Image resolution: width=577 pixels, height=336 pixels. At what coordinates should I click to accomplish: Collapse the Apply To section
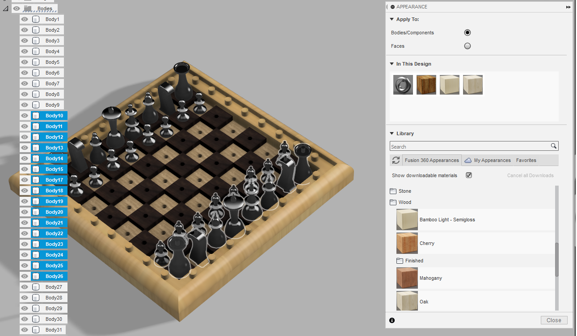point(392,19)
